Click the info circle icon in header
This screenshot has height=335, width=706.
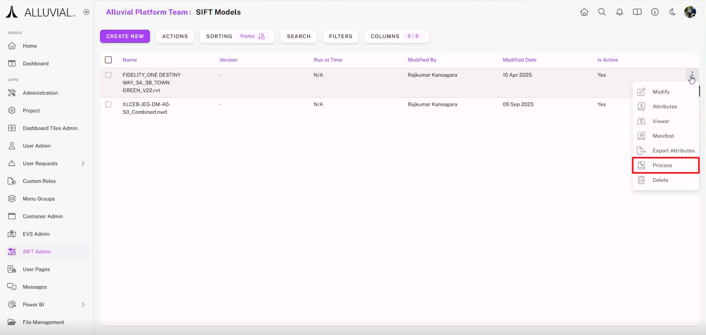tap(655, 12)
